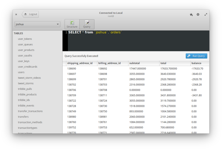Click subtotal value 17447.000000

(x=138, y=69)
